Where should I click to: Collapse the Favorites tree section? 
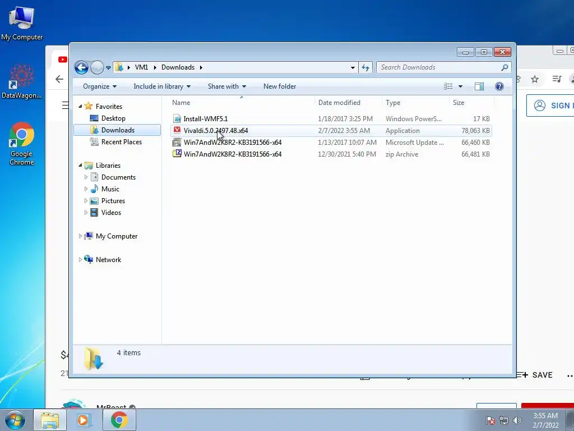tap(80, 106)
